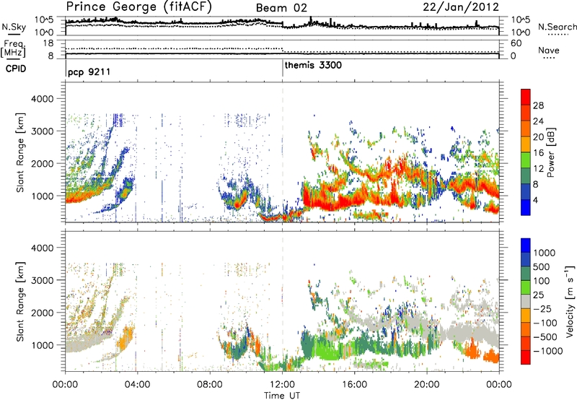This screenshot has height=400, width=577.
Task: Click the "Slant Range [km]" label of the velocity panel
Action: pos(20,302)
